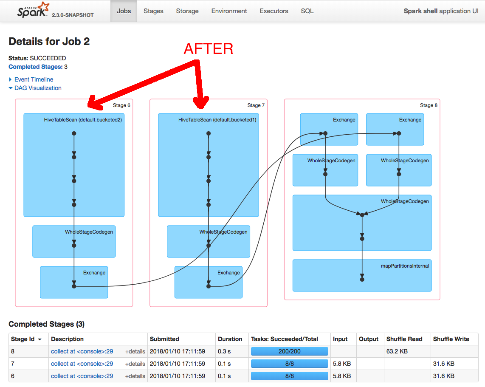Click stage 7's 31.6 KB shuffle write value
Screen dimensions: 485x387
[x=443, y=364]
